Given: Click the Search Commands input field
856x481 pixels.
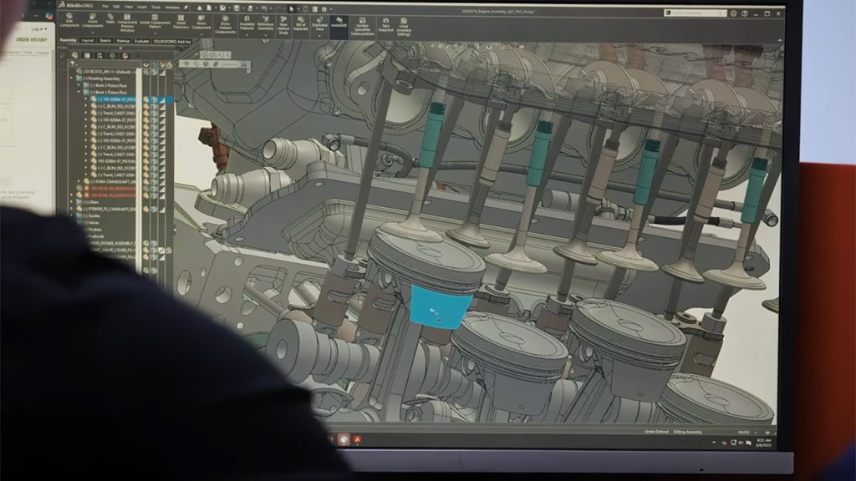Looking at the screenshot, I should click(x=695, y=13).
